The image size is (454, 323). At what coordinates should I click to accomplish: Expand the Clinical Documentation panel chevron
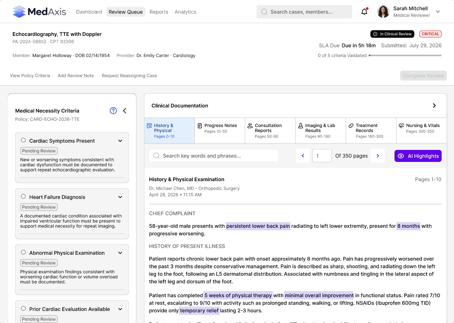(x=434, y=106)
